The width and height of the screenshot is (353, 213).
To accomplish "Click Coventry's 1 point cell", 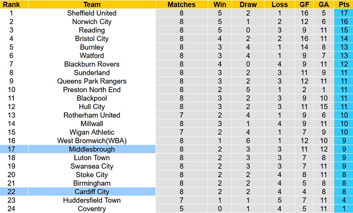I will pos(343,208).
